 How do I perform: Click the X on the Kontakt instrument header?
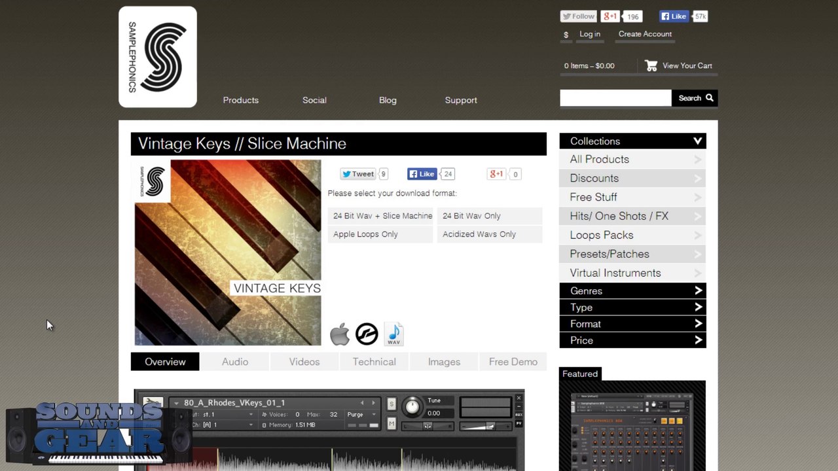[x=519, y=398]
